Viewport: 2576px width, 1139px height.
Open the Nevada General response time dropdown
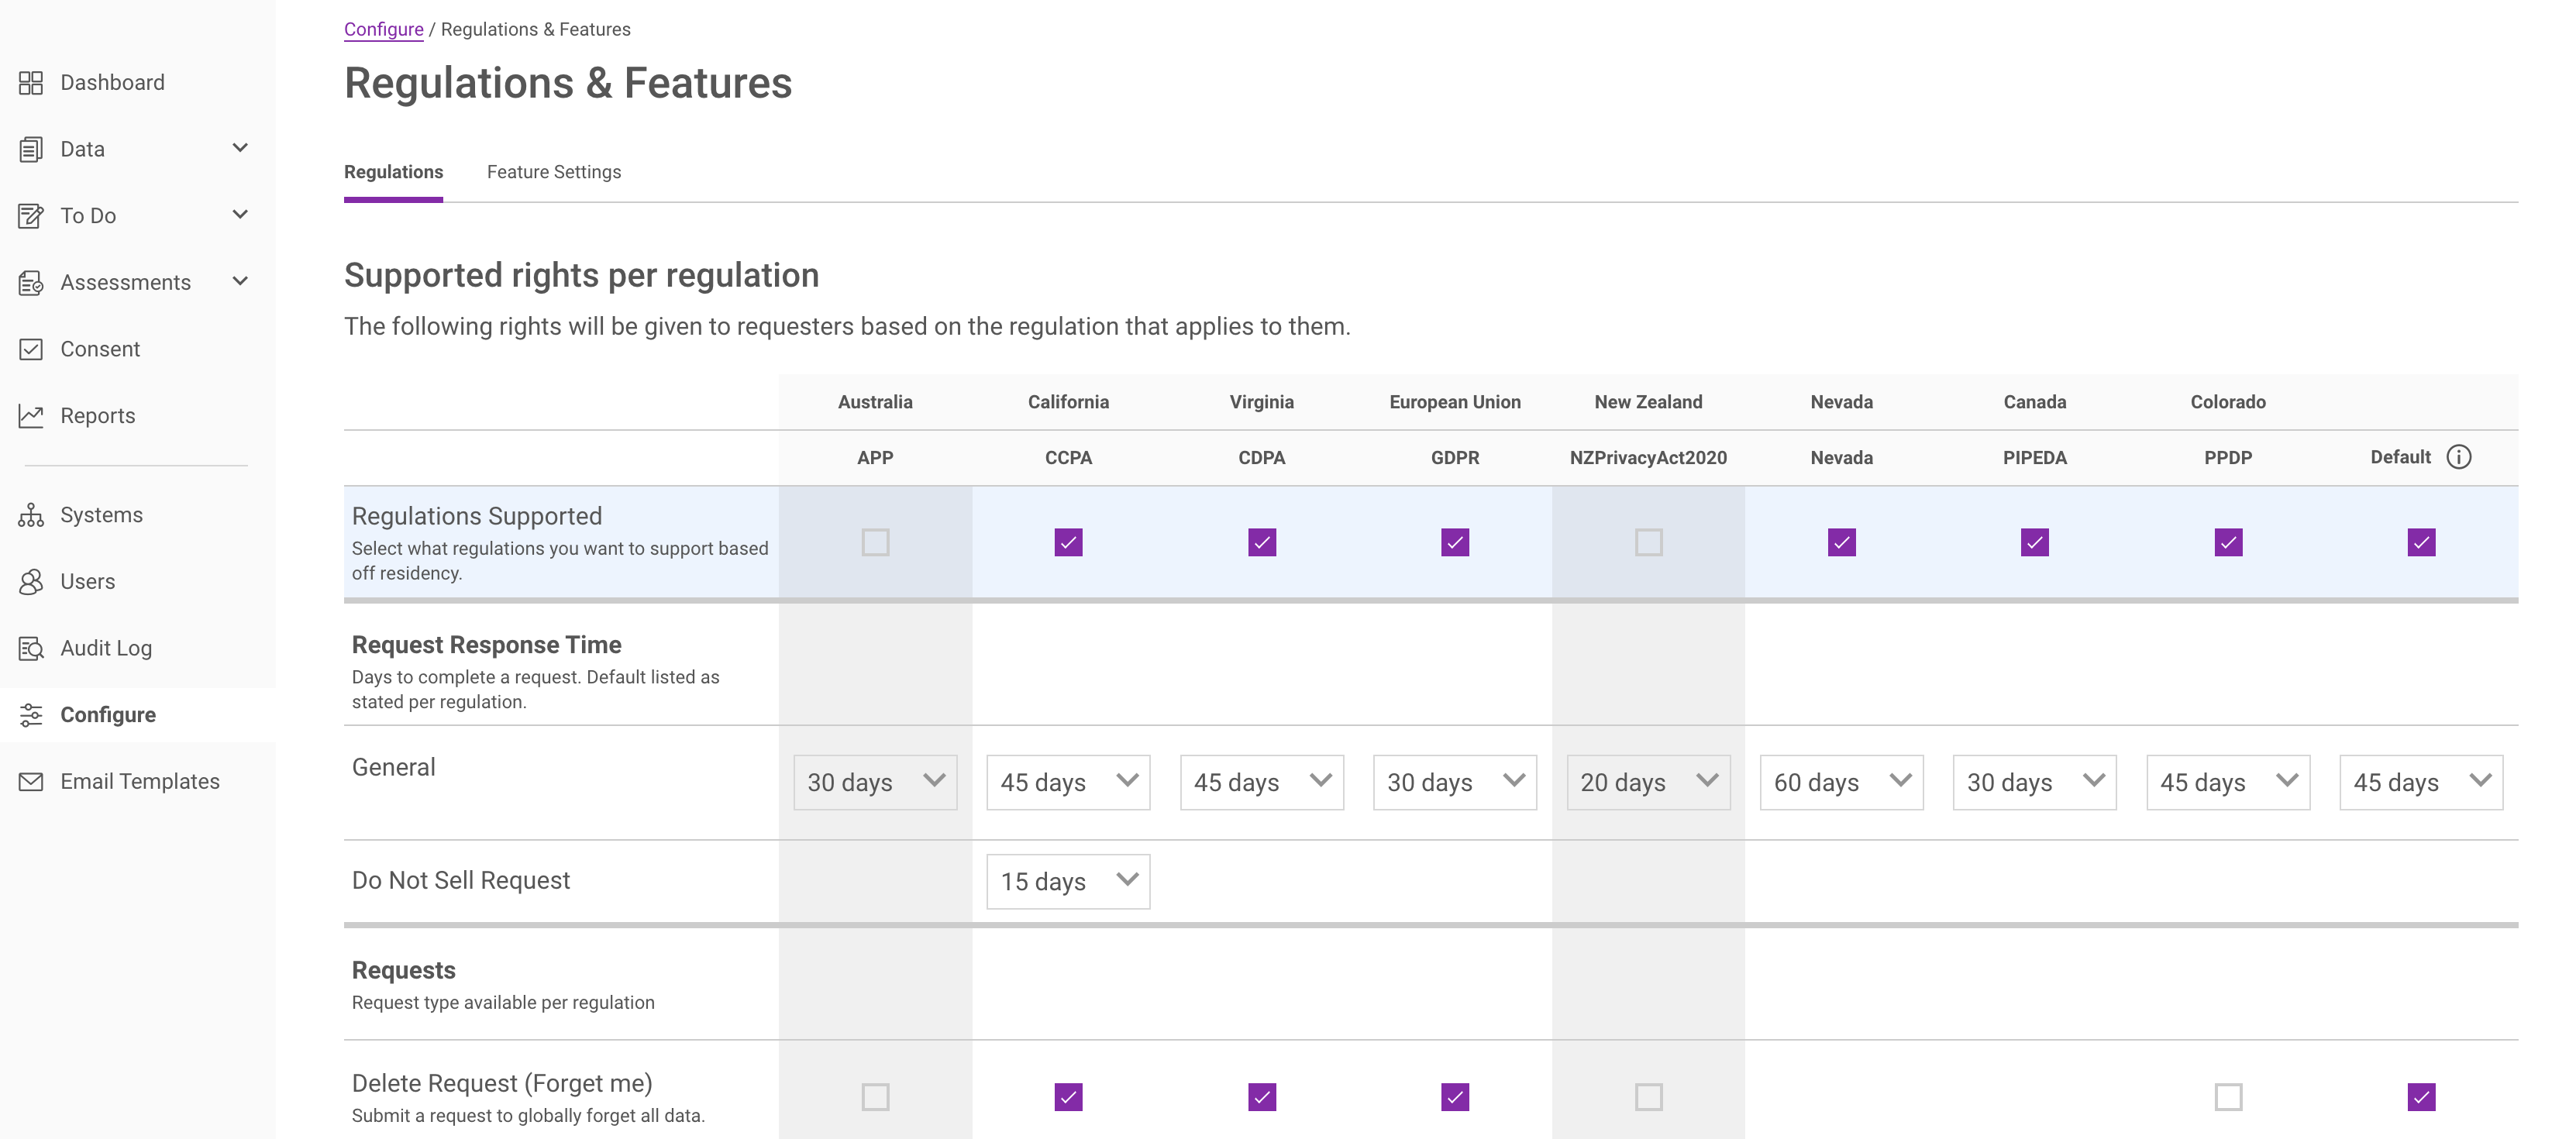pyautogui.click(x=1841, y=782)
